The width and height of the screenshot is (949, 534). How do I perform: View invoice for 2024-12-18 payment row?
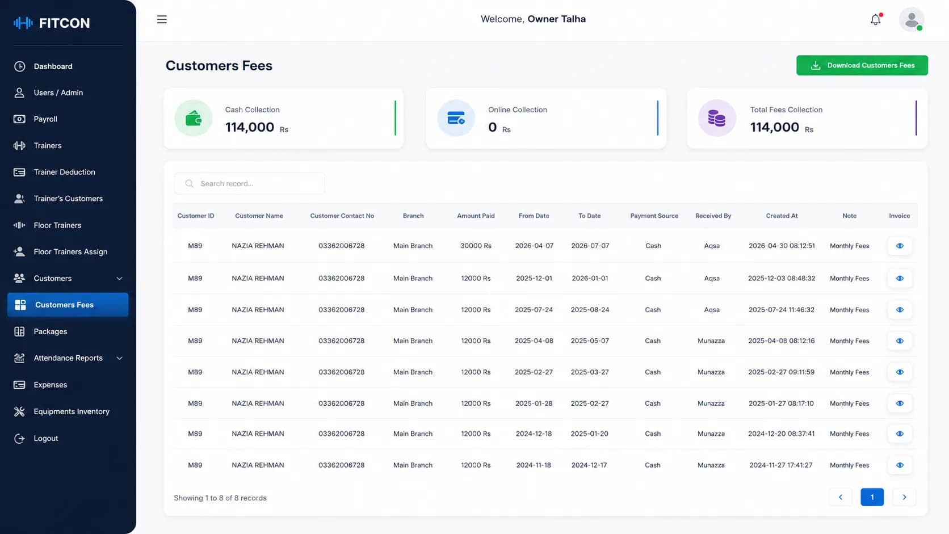coord(900,434)
